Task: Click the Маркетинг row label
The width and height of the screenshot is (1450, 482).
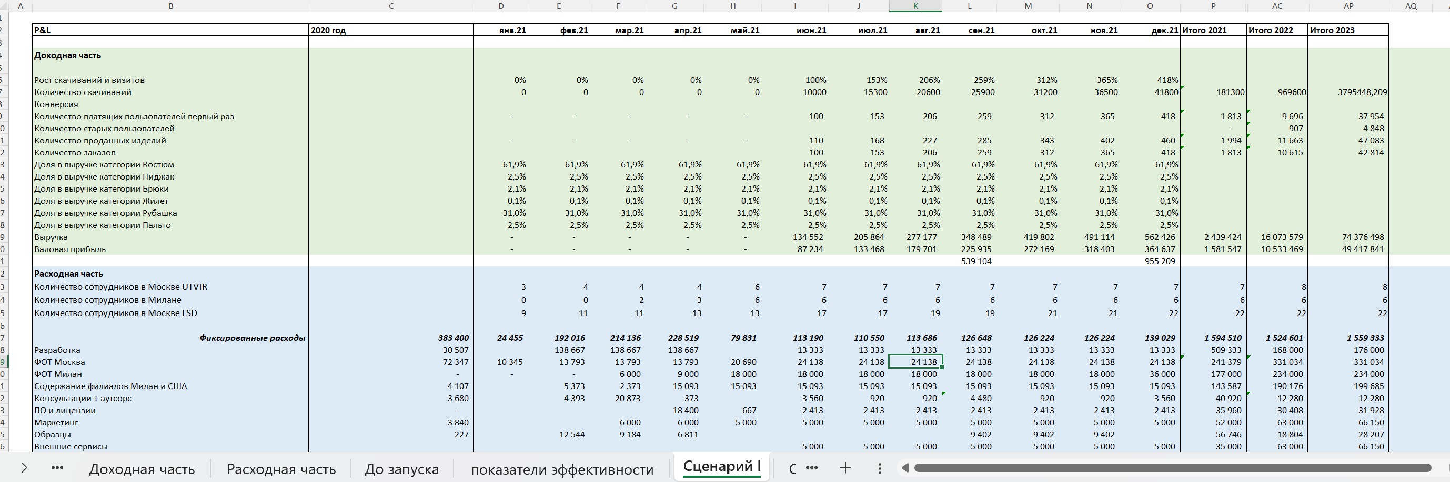Action: [56, 423]
